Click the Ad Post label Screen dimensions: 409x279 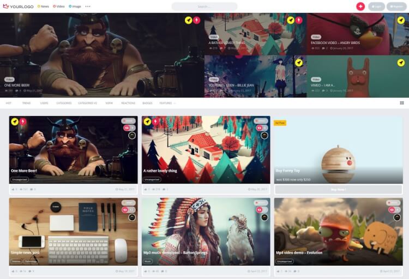(280, 123)
